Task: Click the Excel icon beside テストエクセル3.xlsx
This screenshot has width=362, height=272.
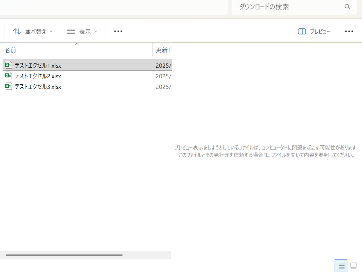Action: click(x=8, y=86)
